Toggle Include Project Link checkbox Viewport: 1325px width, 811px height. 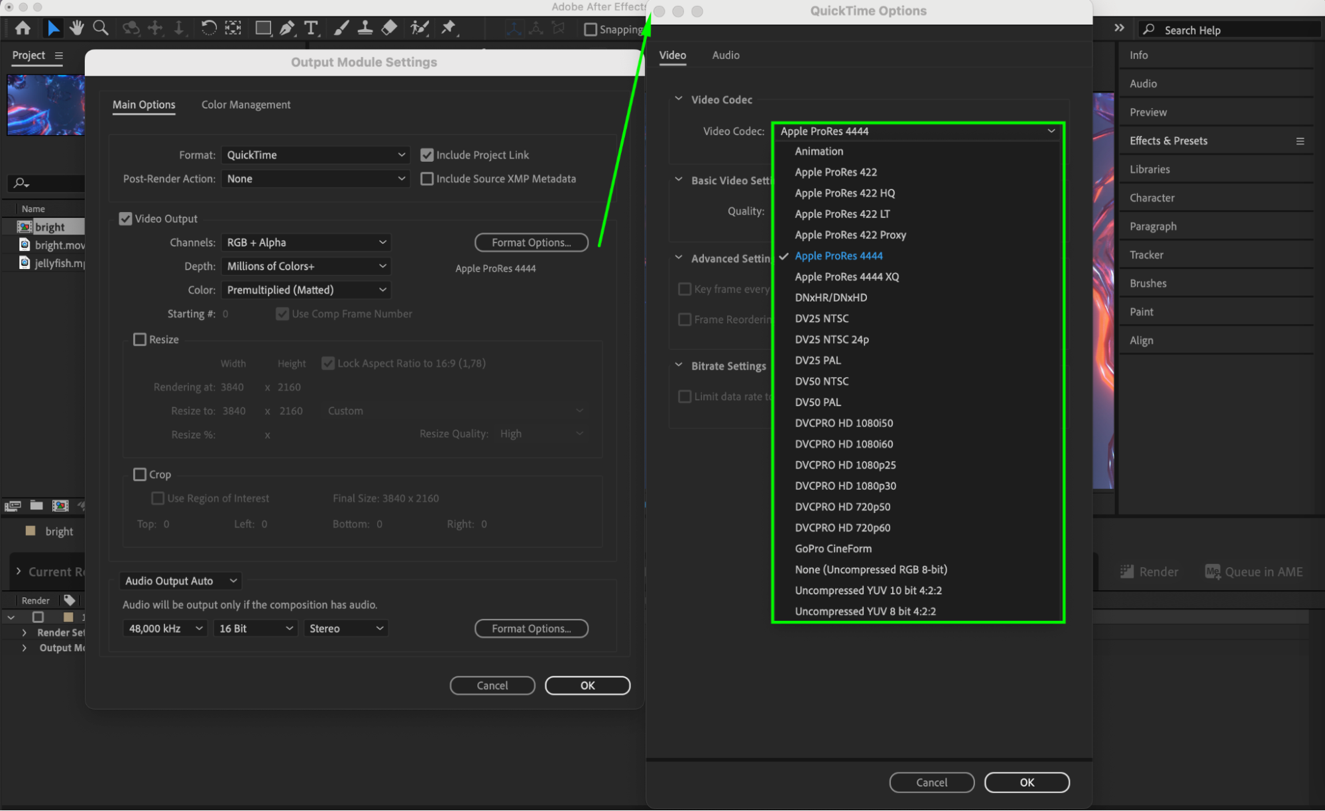427,155
